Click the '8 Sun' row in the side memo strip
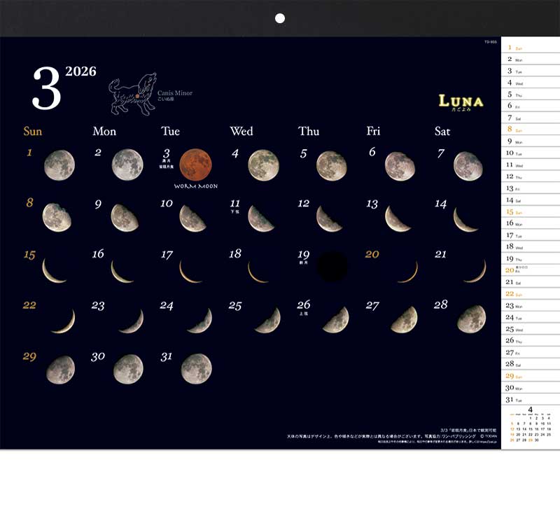Viewport: 560px width, 523px height. click(531, 130)
